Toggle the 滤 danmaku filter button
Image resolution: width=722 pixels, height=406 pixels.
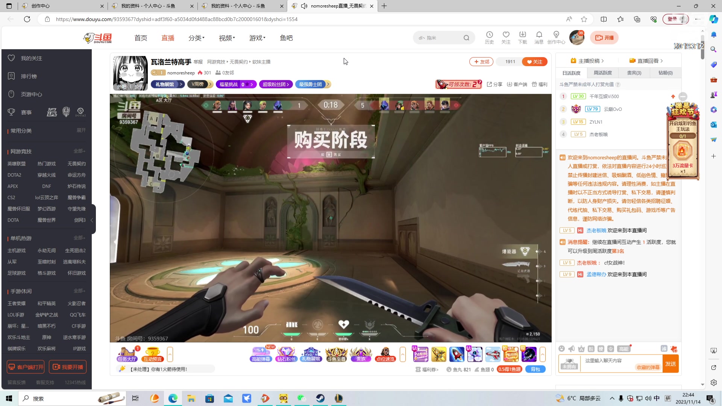pyautogui.click(x=664, y=349)
